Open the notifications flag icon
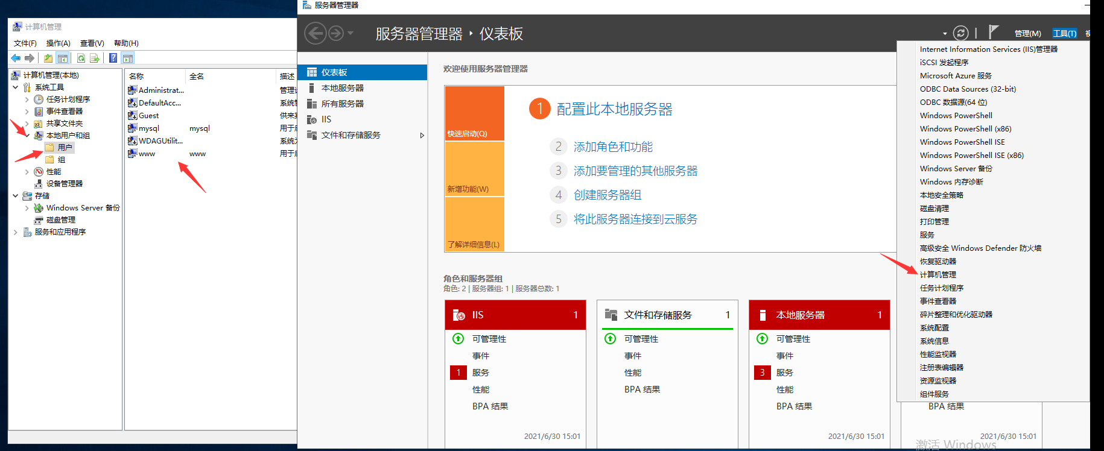The image size is (1104, 451). 994,32
